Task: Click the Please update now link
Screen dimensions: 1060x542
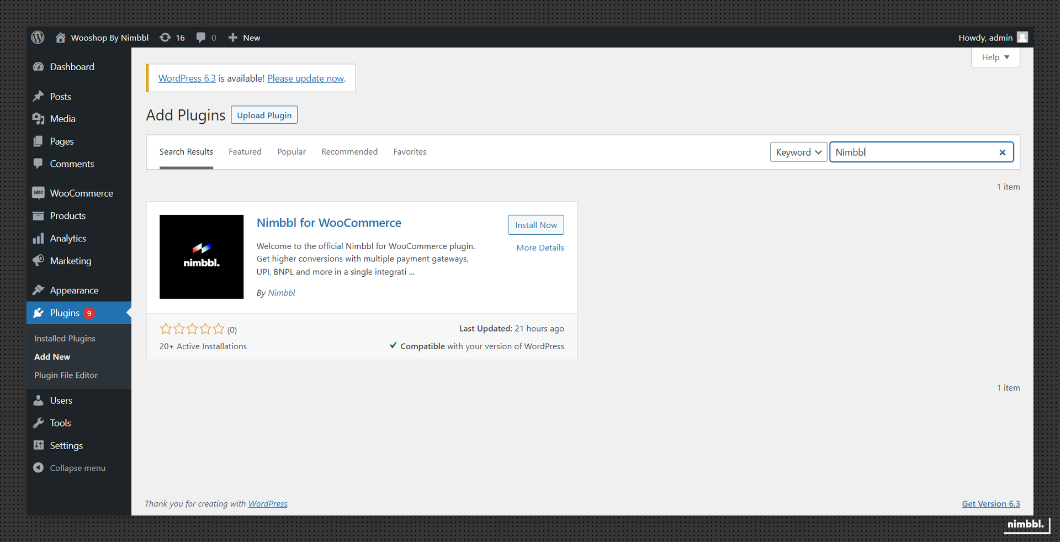Action: click(x=305, y=78)
